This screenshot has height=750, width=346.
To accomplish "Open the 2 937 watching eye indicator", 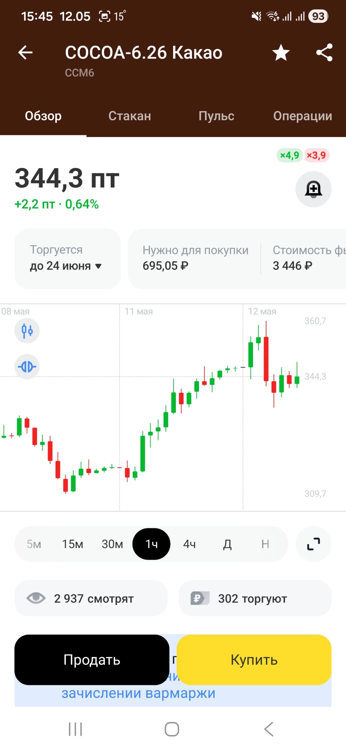I will (91, 598).
